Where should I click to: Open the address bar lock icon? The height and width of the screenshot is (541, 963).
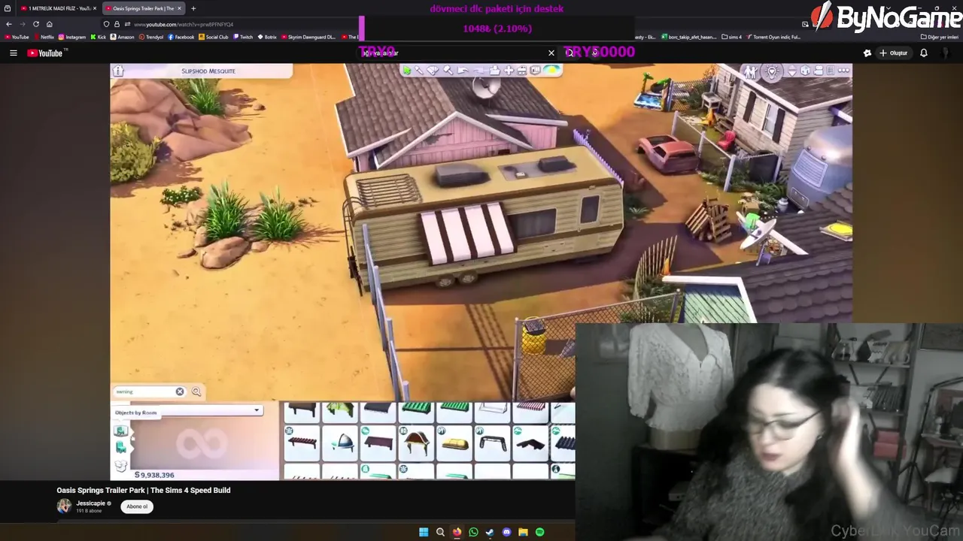click(x=116, y=24)
